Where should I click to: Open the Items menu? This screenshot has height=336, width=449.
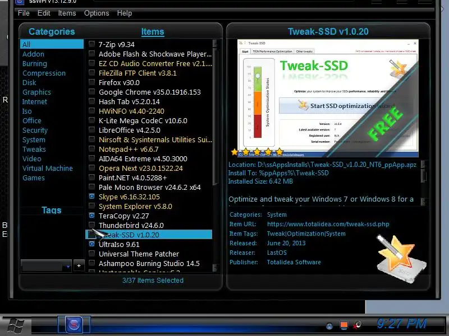(67, 13)
